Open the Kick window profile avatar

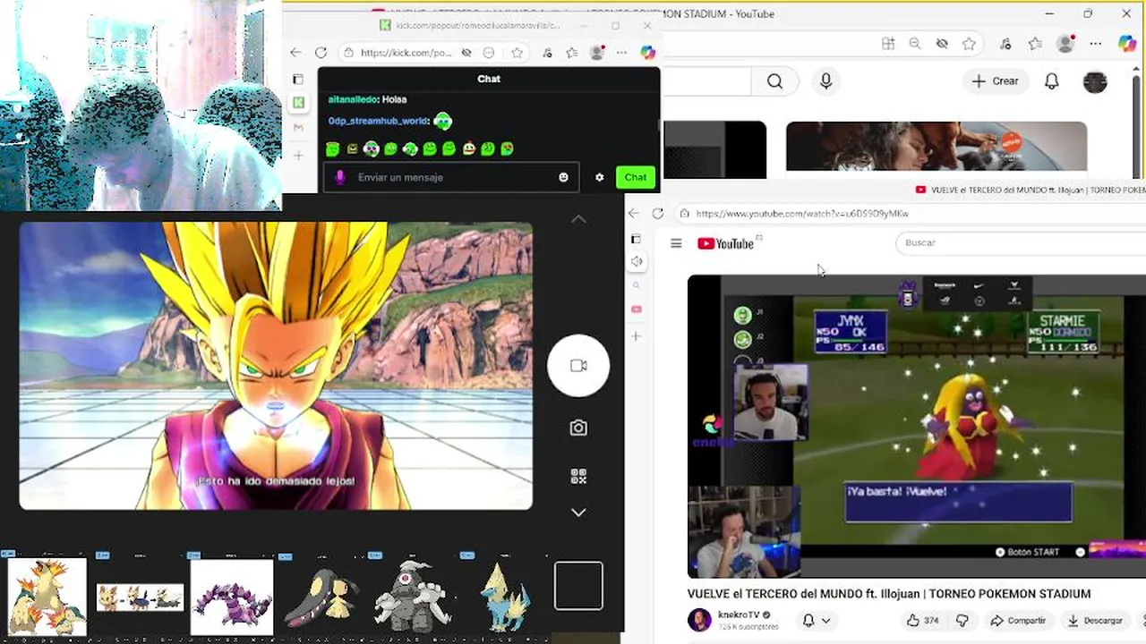point(597,53)
